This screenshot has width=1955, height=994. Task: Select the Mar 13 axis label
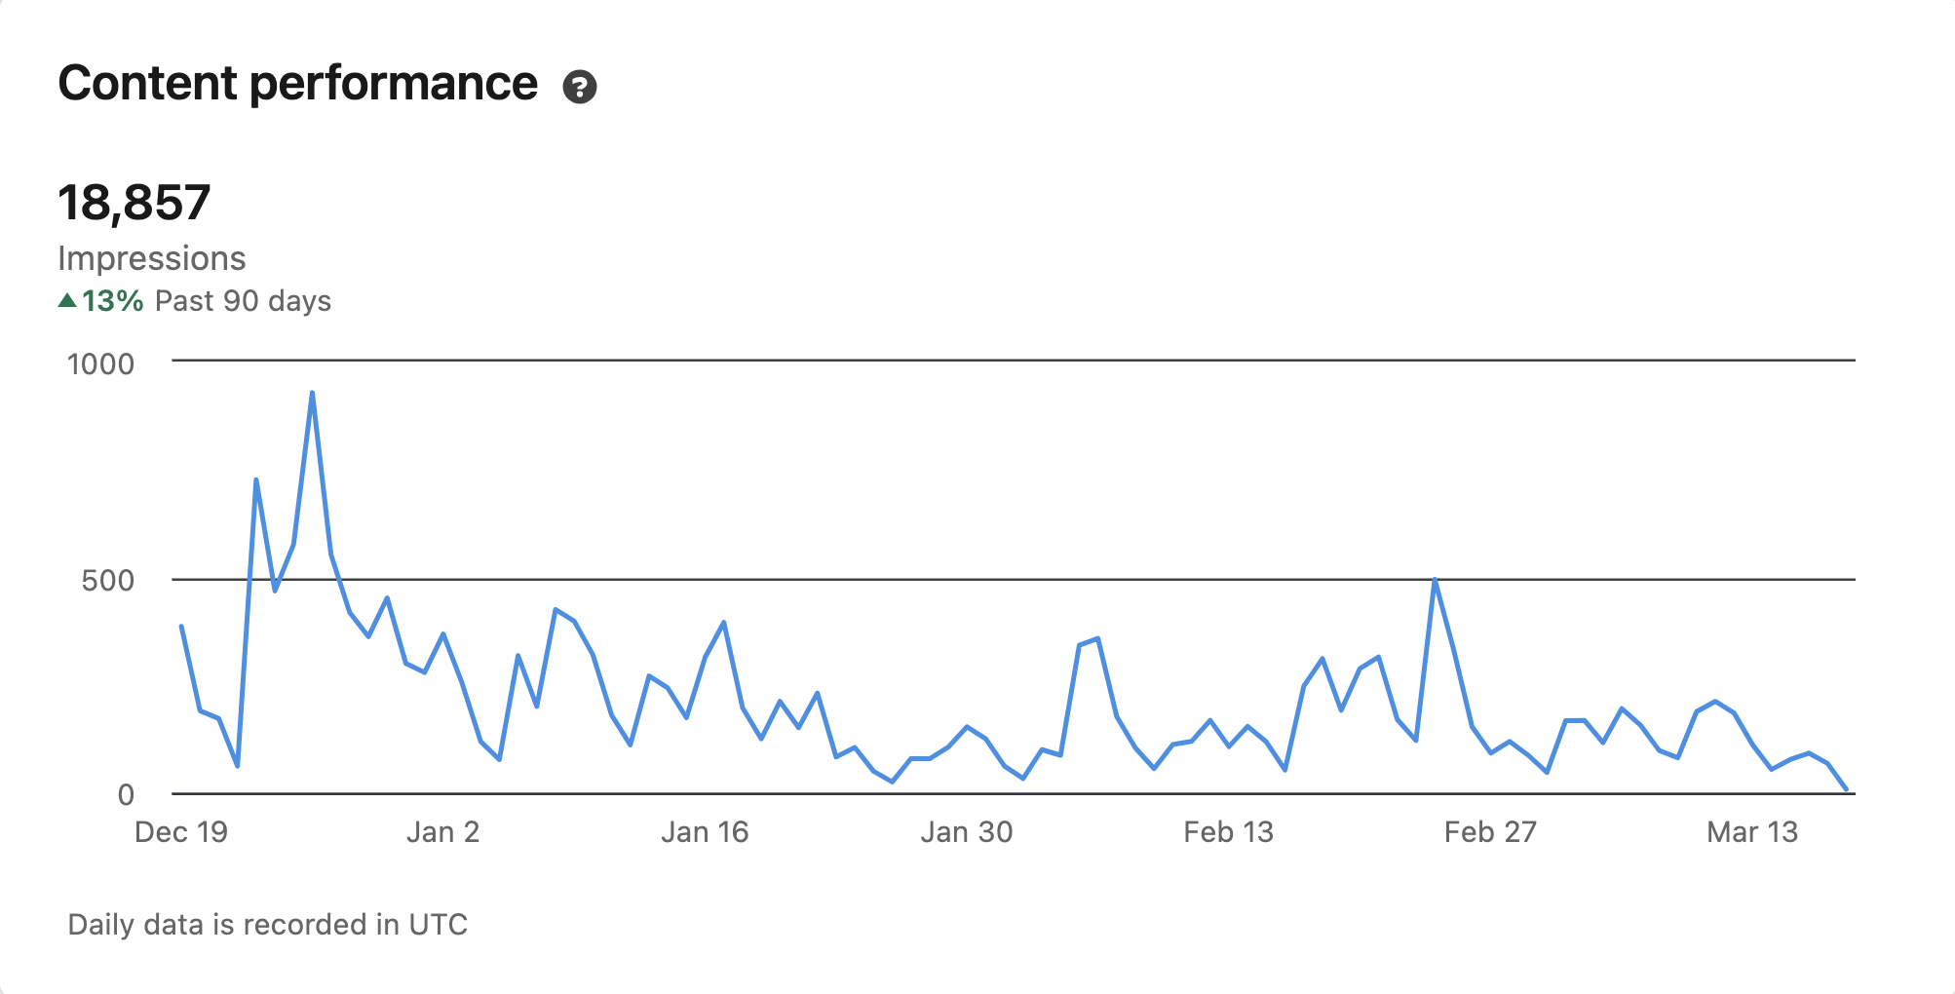click(1752, 832)
